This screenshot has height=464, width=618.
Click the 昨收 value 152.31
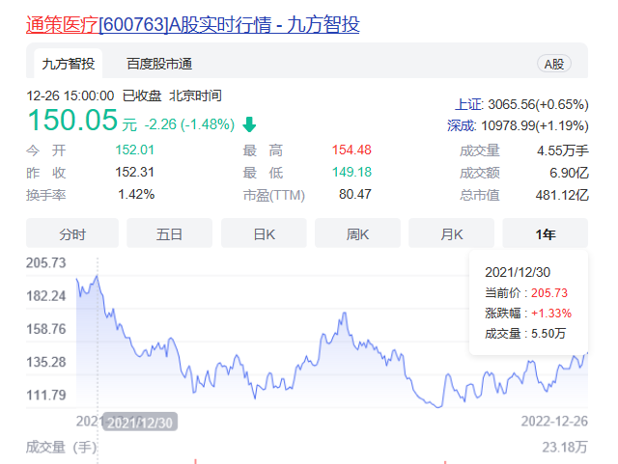(x=134, y=172)
